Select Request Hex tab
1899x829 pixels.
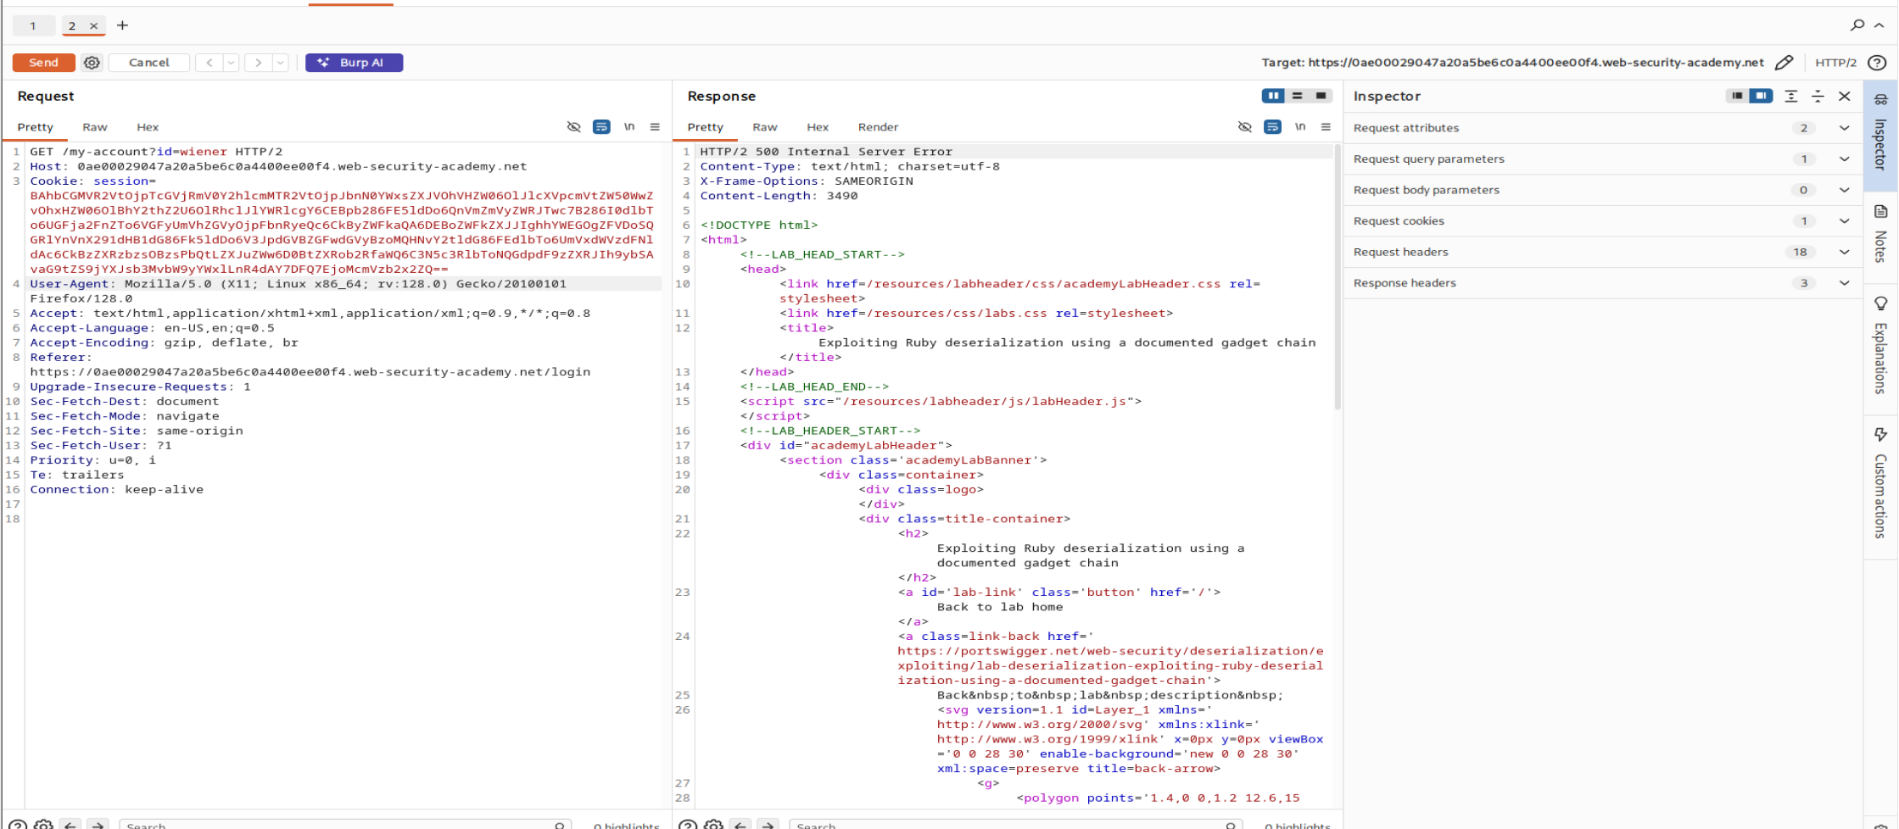[148, 127]
